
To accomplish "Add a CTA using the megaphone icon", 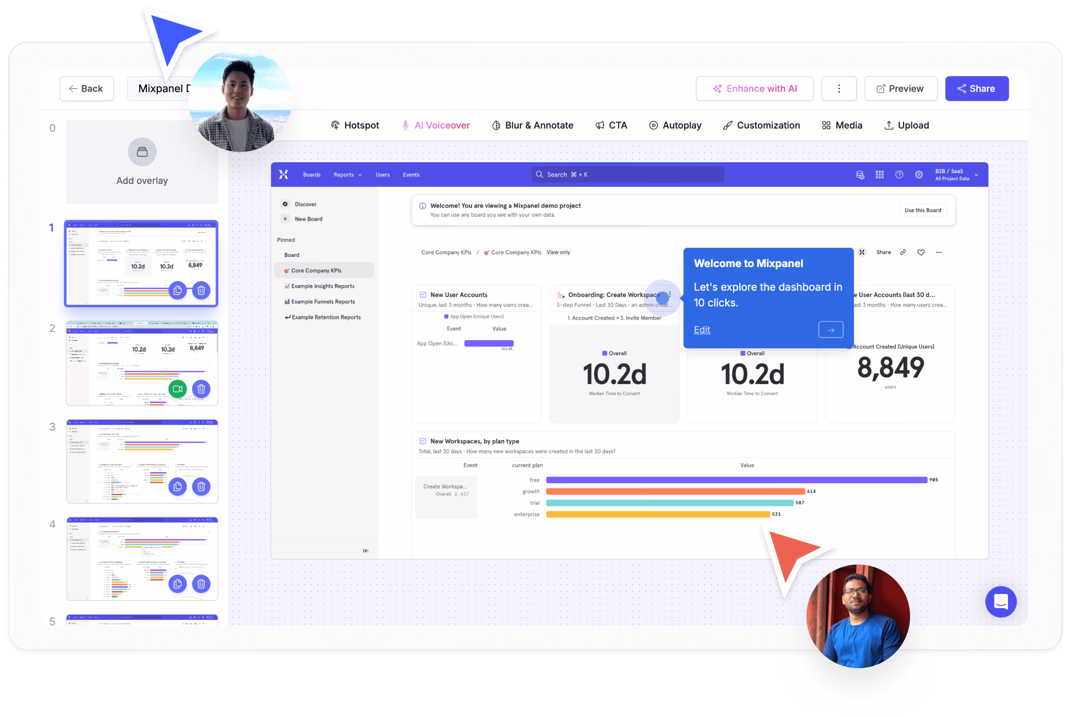I will click(x=611, y=125).
